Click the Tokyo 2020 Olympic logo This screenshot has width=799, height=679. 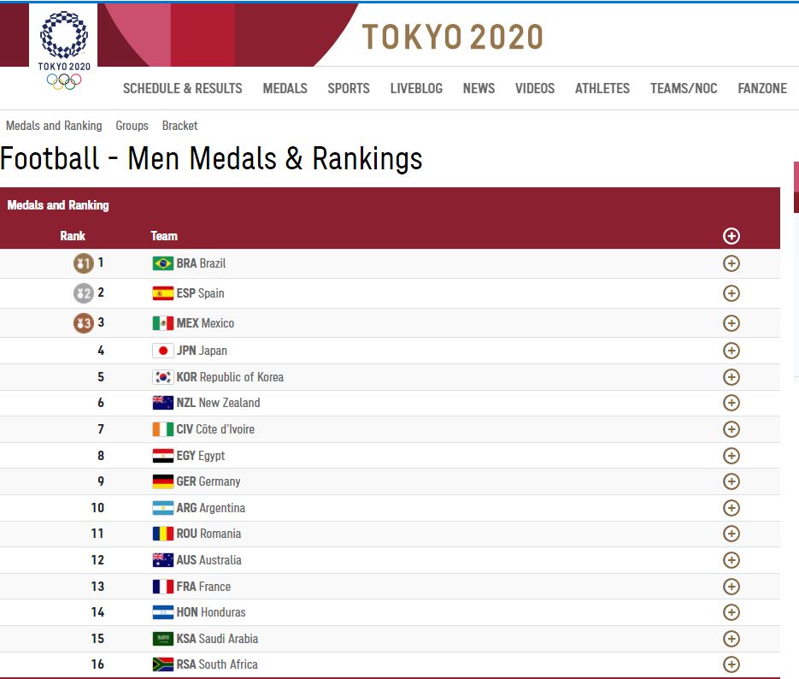click(63, 47)
